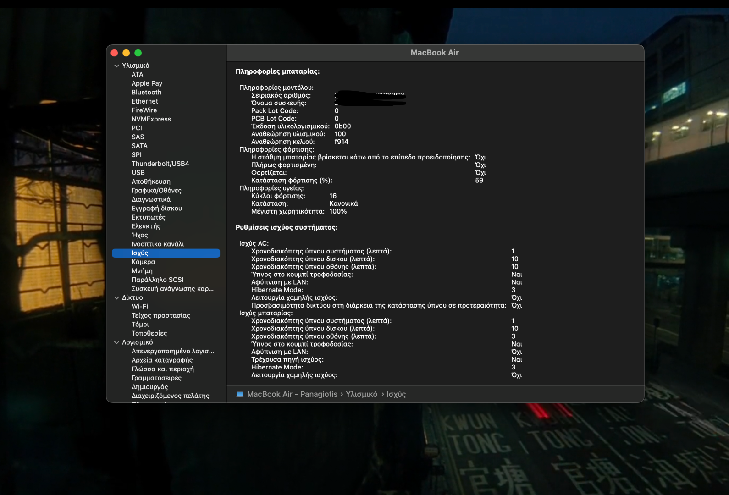Open the Αποθήκευση sidebar entry
The width and height of the screenshot is (729, 495).
coord(151,181)
